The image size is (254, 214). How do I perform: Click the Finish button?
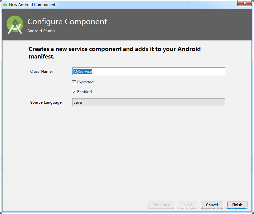(237, 205)
